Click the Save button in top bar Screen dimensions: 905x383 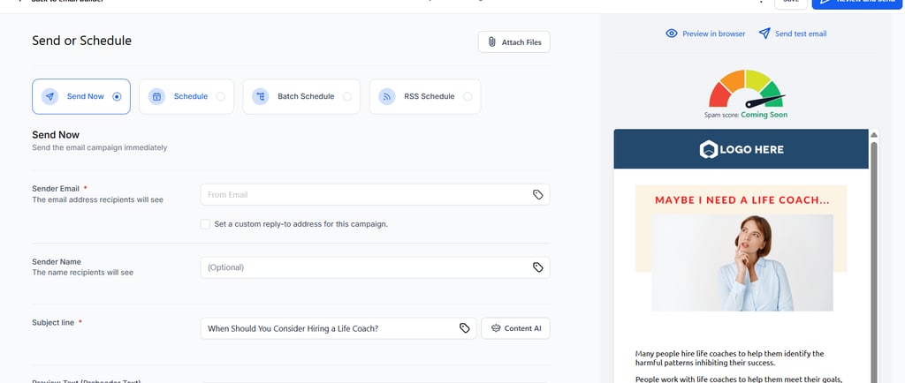[791, 3]
